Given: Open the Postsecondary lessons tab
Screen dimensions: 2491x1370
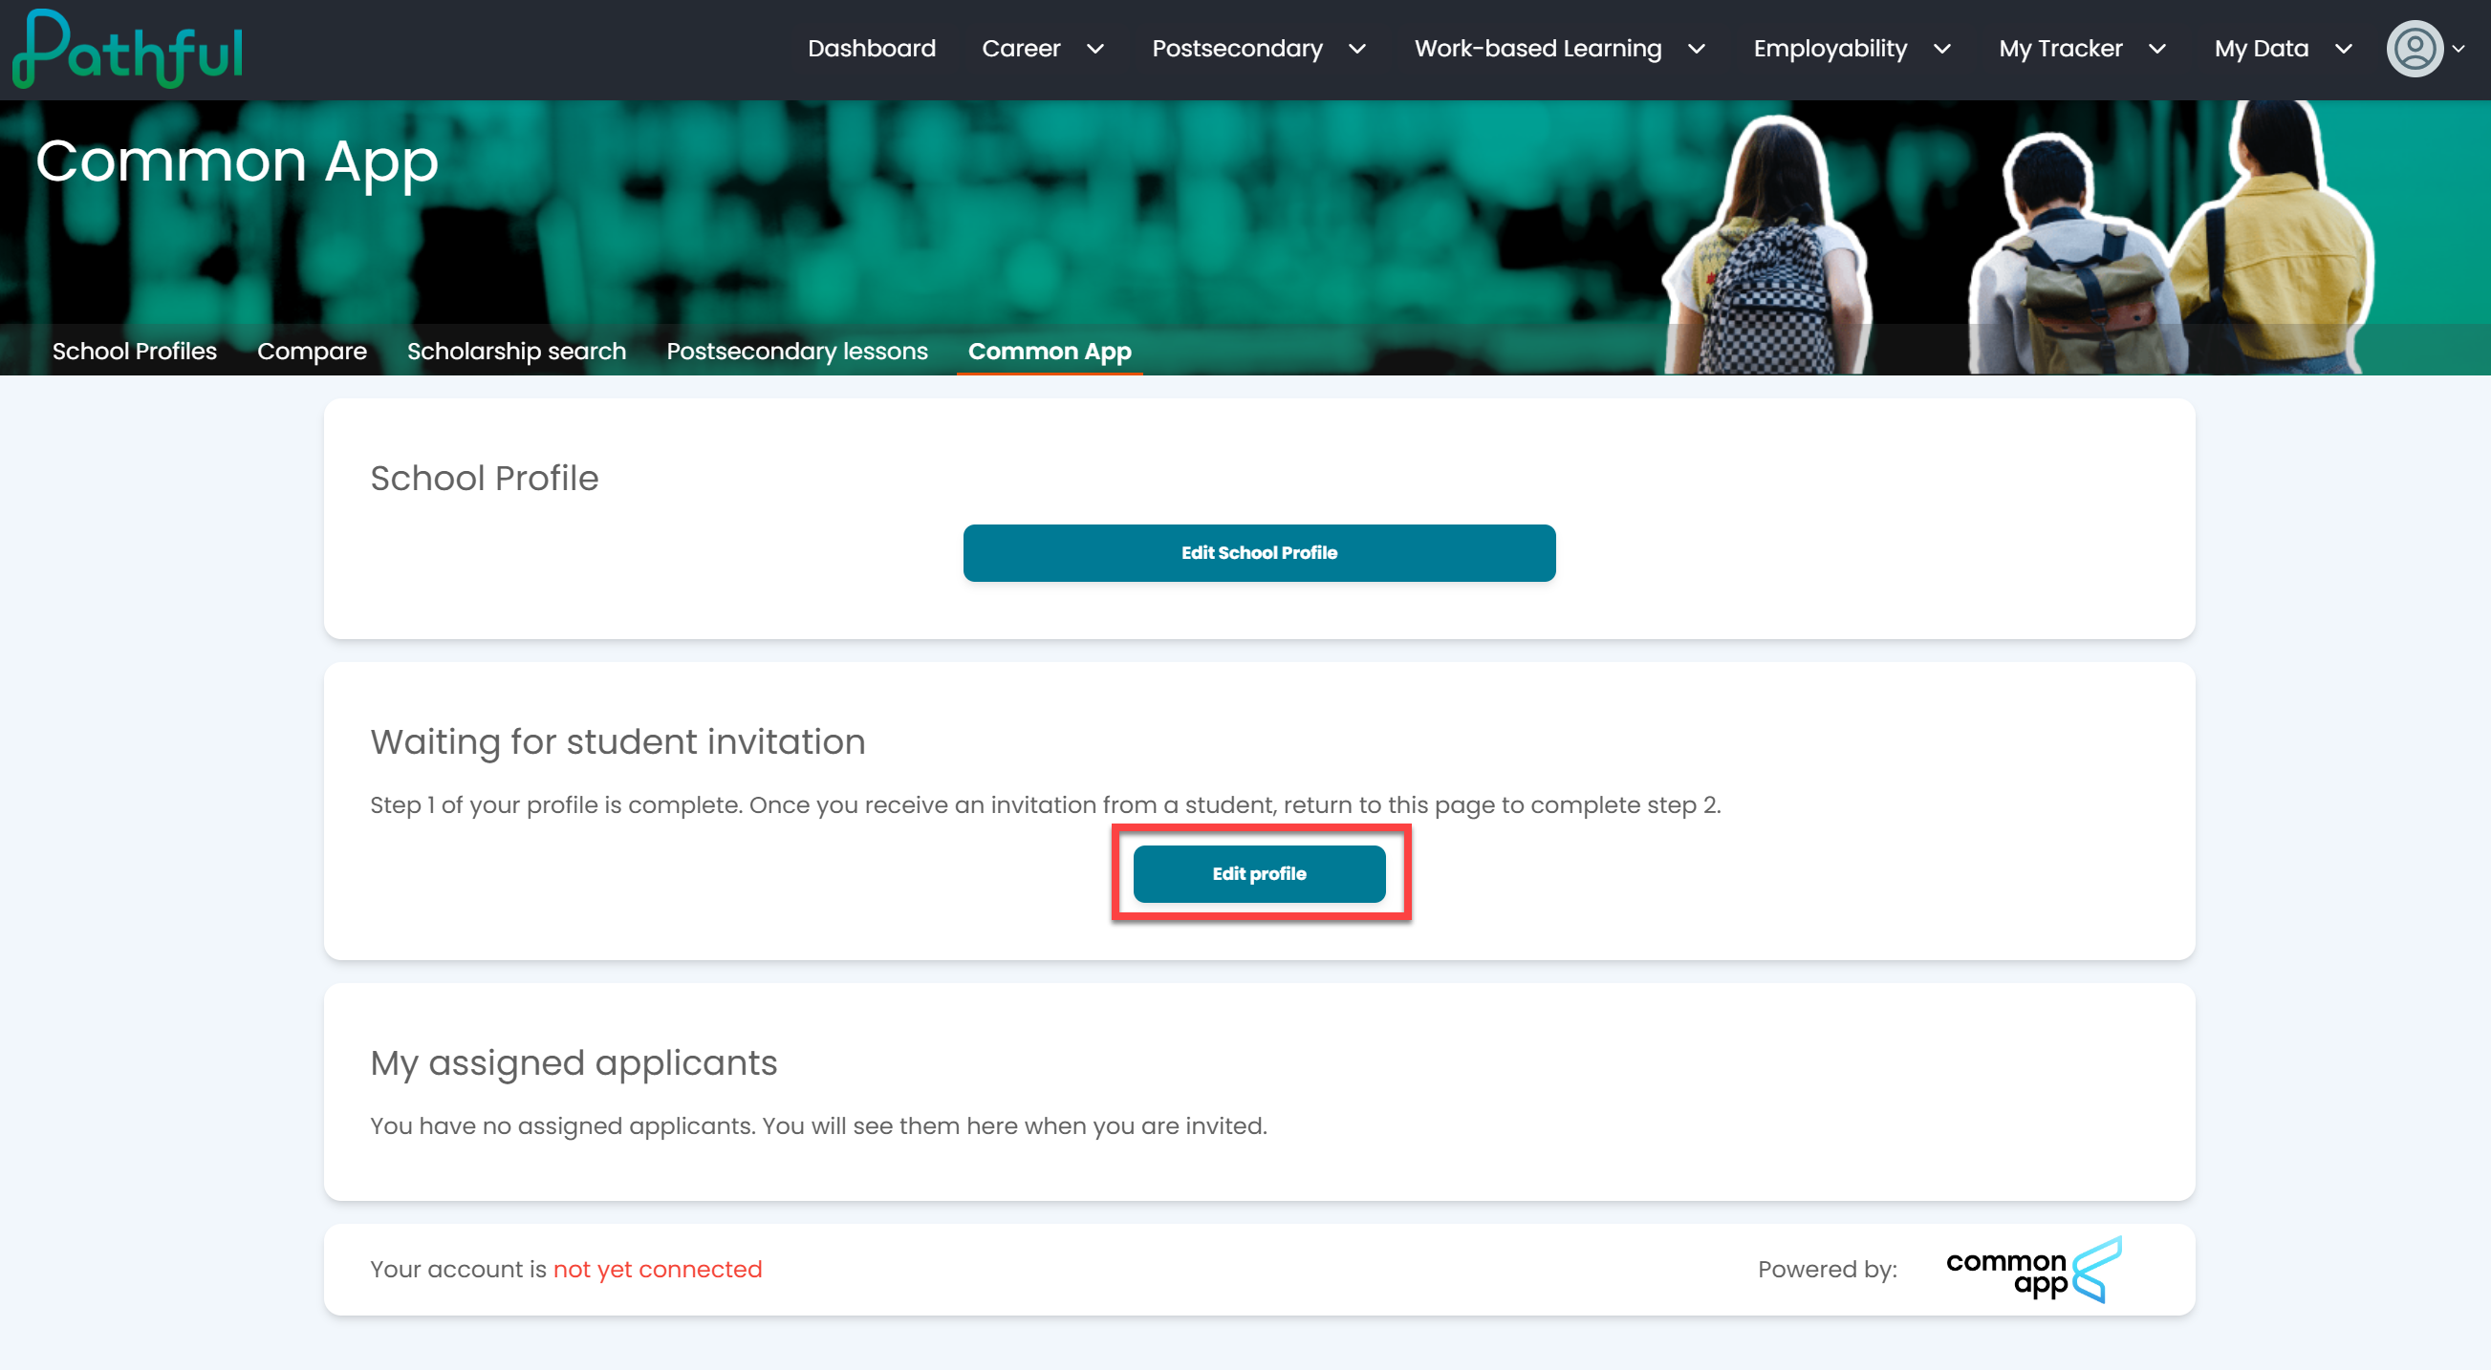Looking at the screenshot, I should [x=797, y=351].
